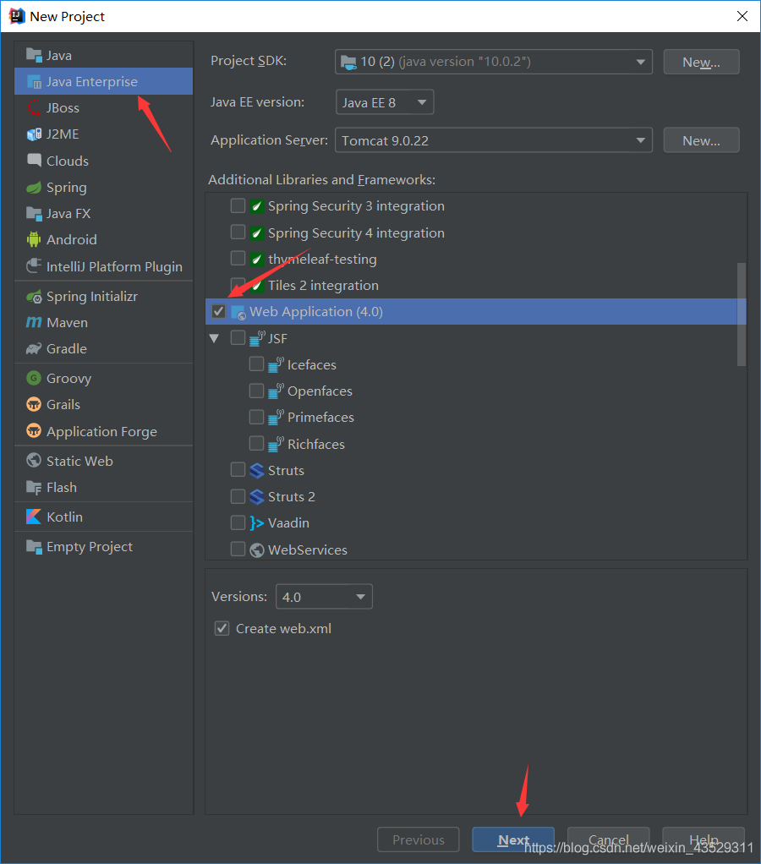Uncheck the Web Application (4.0) checkbox
This screenshot has width=761, height=864.
pyautogui.click(x=219, y=311)
